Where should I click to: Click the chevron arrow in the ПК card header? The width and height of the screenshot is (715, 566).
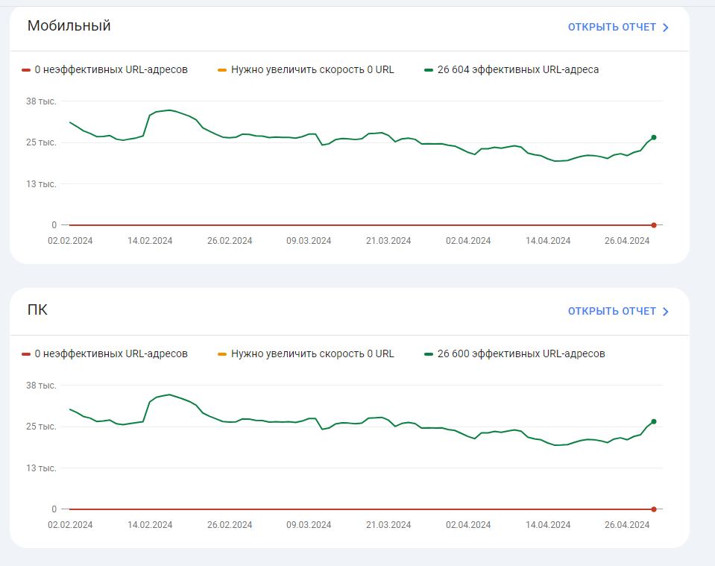click(x=665, y=312)
